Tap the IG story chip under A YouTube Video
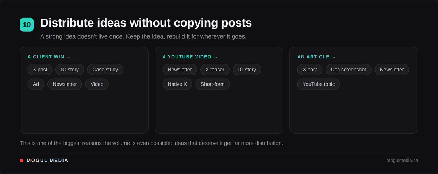 click(247, 70)
